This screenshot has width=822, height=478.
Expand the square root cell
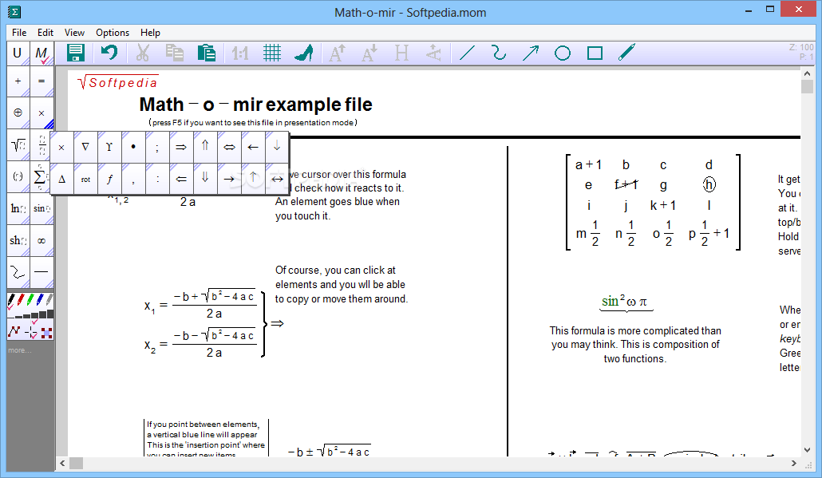tap(18, 144)
